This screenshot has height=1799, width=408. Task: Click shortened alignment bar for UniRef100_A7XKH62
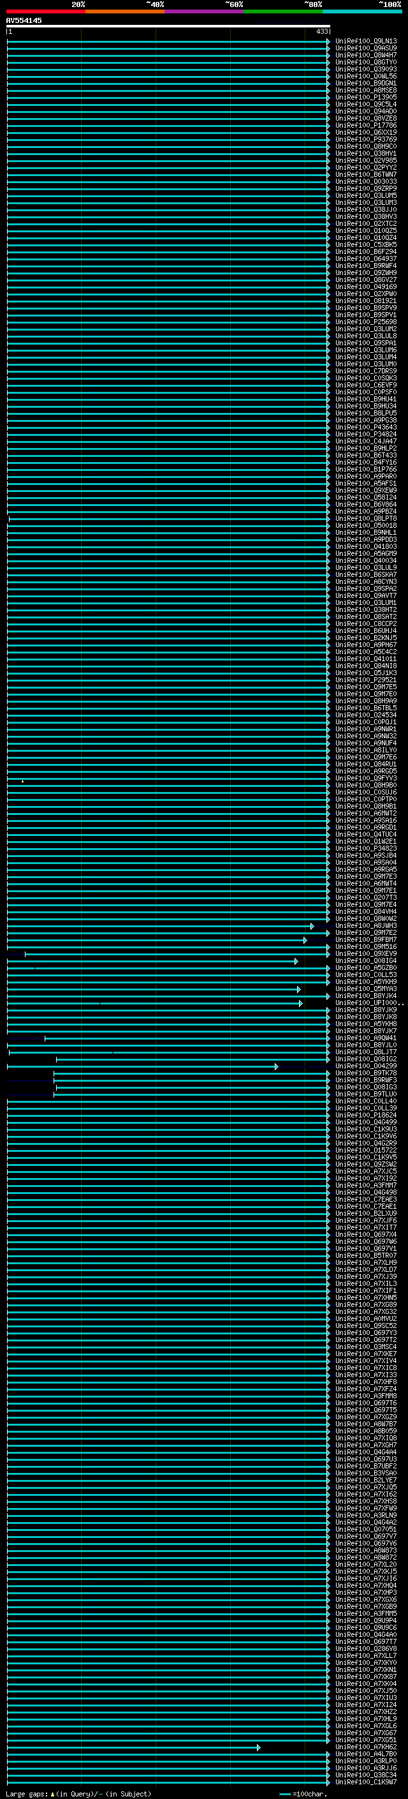point(133,1747)
